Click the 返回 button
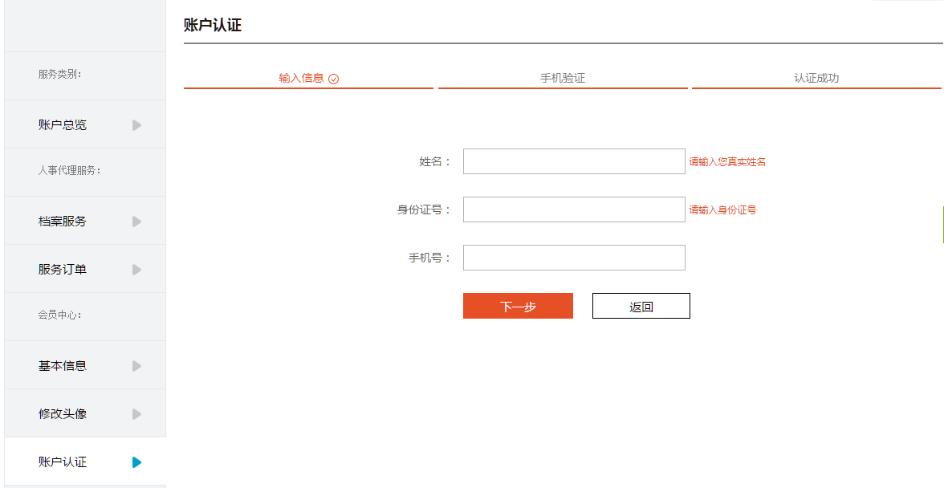The image size is (944, 488). (x=641, y=307)
